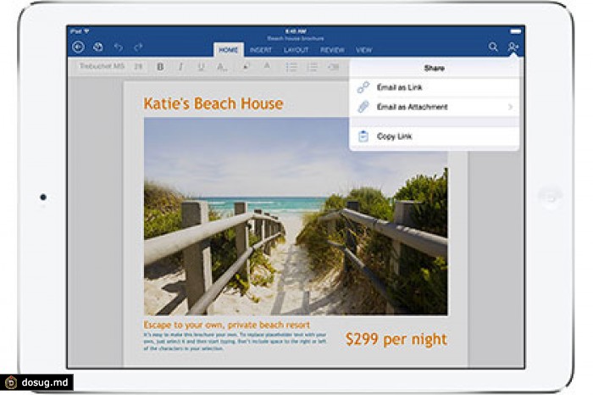Expand Email as Attachment options
The image size is (593, 395).
tap(510, 108)
